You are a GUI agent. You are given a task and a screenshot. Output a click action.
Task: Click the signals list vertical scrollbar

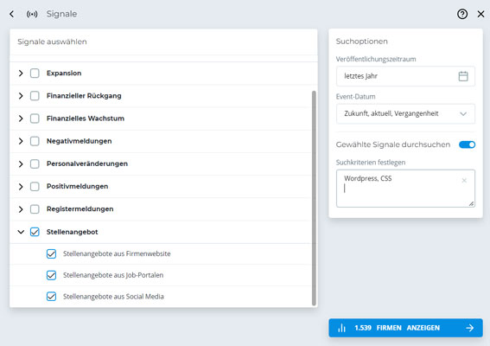tap(314, 198)
